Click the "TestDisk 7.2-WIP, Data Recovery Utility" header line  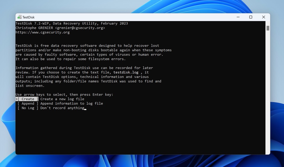click(x=72, y=23)
